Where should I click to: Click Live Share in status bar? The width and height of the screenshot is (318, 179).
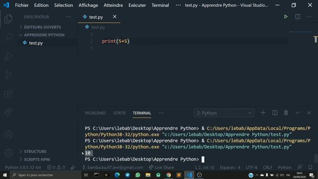tap(161, 168)
